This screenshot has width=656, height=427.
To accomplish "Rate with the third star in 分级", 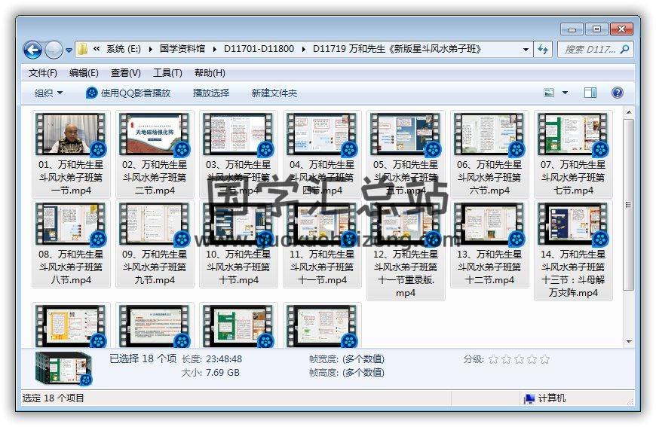I will (x=520, y=359).
